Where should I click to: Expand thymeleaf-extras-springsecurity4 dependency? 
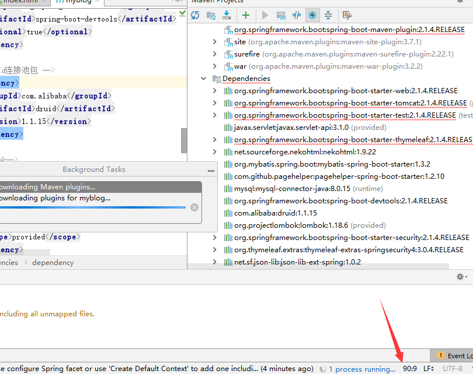(x=214, y=250)
